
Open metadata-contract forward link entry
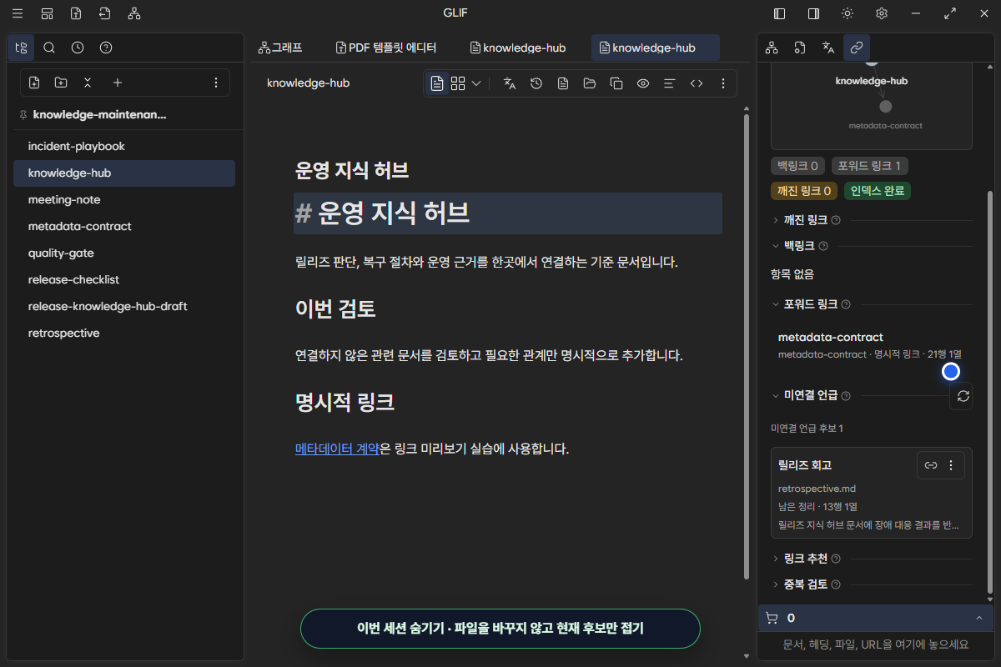point(870,345)
